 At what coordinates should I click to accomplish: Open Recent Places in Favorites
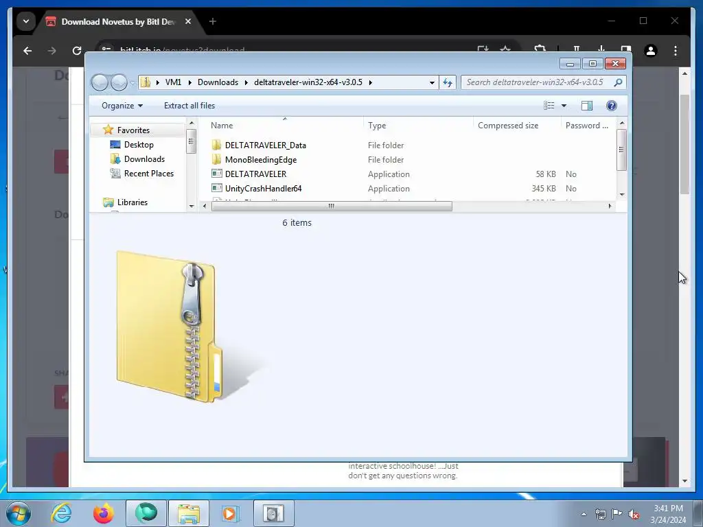pos(148,174)
